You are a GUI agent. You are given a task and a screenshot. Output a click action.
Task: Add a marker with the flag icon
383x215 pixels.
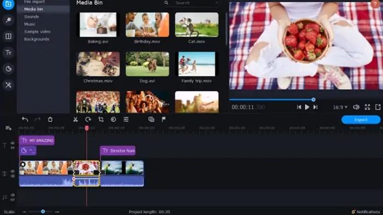pyautogui.click(x=164, y=119)
